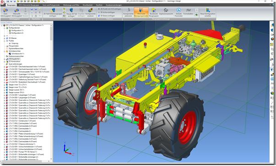Expand the Abhängigkeiten tree node

[5, 59]
